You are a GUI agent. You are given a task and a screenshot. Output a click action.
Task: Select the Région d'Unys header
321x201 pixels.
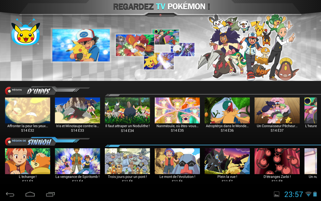pos(38,91)
